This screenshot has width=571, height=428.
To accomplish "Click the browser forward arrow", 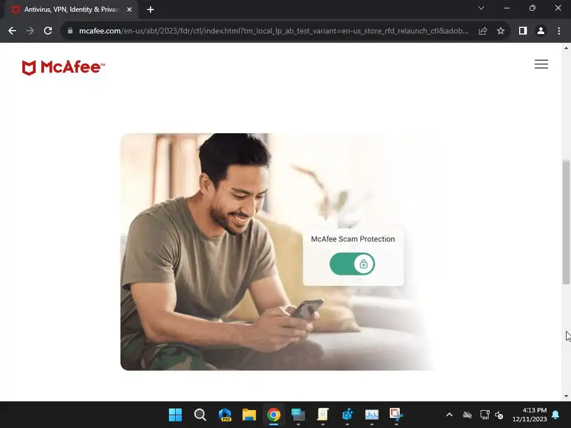I will point(30,31).
